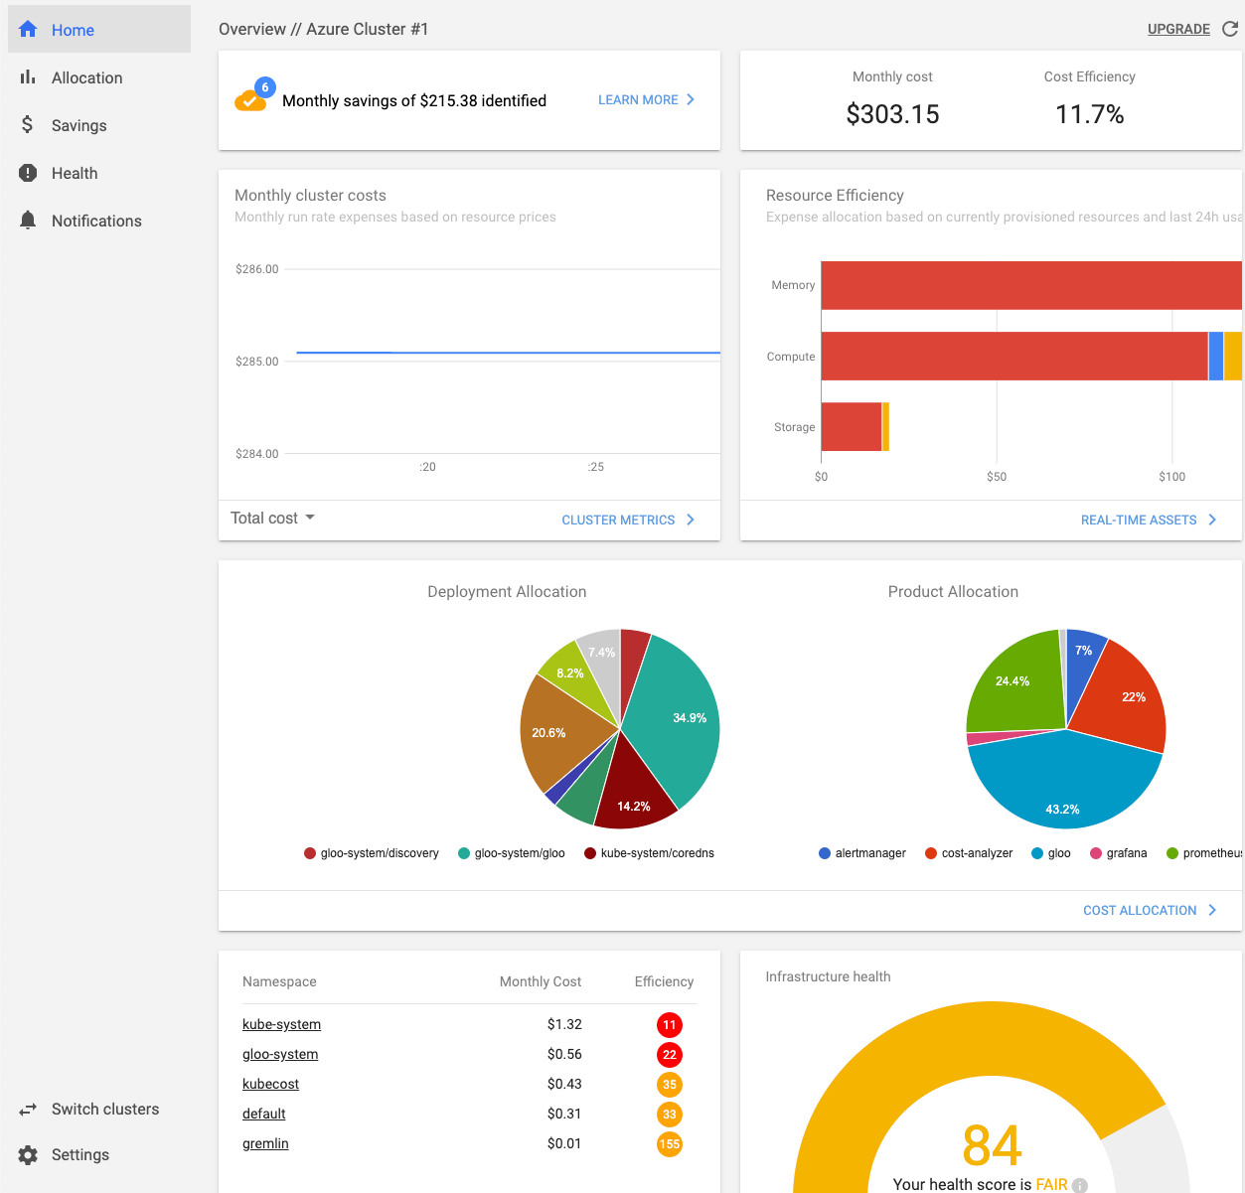Click the savings checkmark badge showing 6

click(x=251, y=98)
